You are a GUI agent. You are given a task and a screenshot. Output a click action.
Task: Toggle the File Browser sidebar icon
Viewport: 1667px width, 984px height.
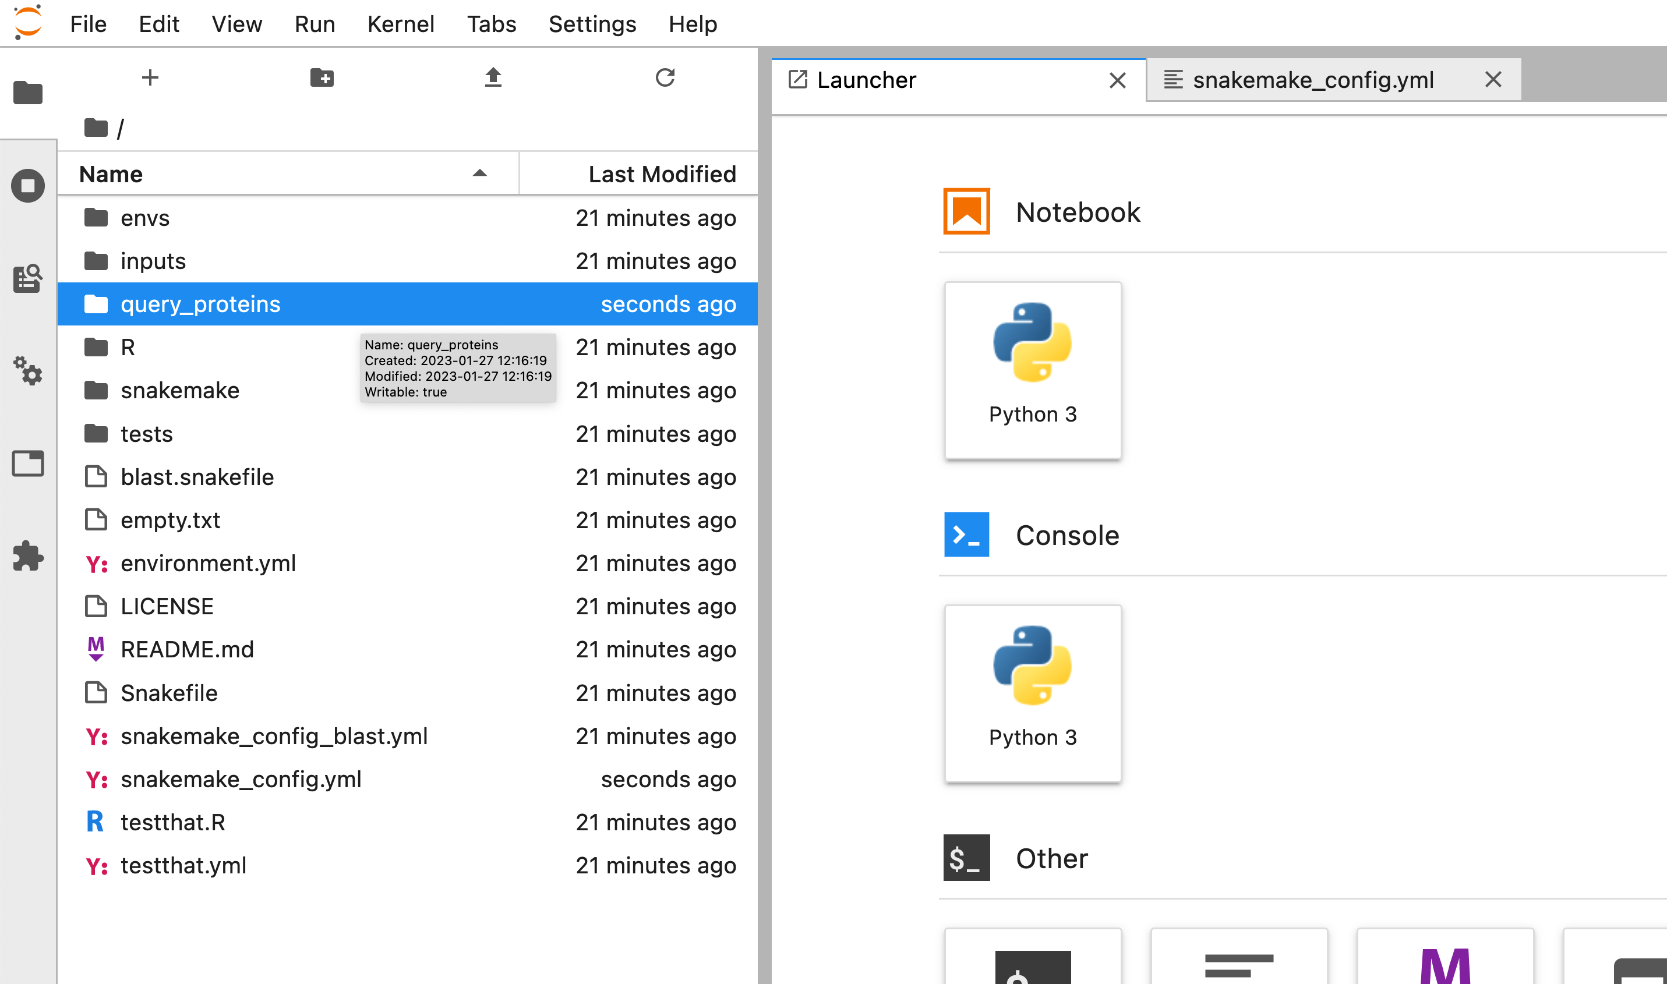28,93
